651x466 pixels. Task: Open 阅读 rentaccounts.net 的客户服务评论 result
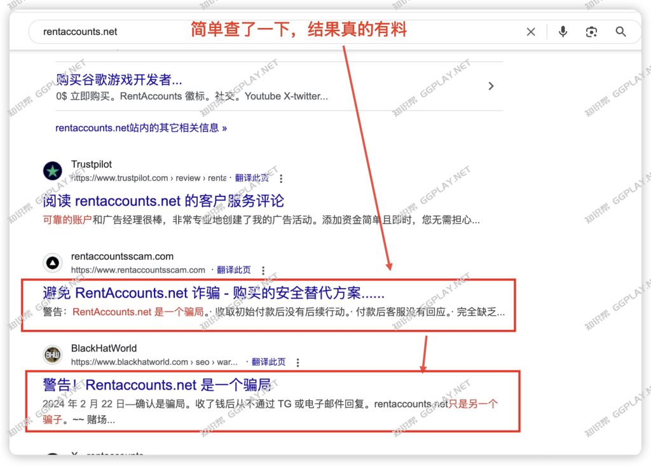coord(163,202)
